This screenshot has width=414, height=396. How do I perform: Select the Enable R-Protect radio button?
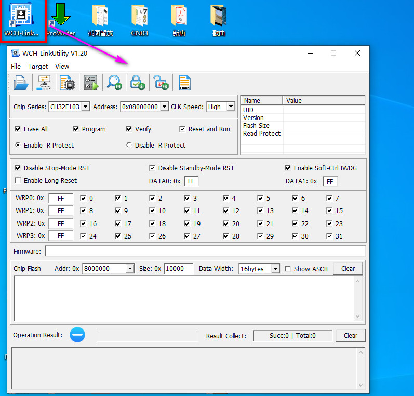point(18,145)
